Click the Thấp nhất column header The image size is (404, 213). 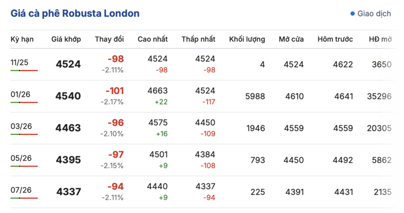pyautogui.click(x=198, y=39)
